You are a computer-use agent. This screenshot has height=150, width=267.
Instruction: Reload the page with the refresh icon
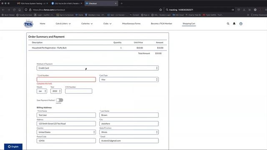pyautogui.click(x=14, y=10)
